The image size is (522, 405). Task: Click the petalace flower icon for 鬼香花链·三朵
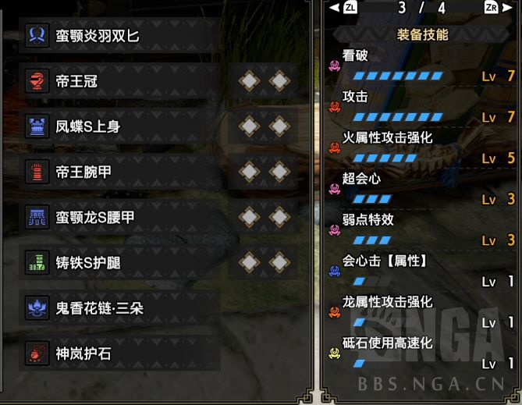[37, 308]
